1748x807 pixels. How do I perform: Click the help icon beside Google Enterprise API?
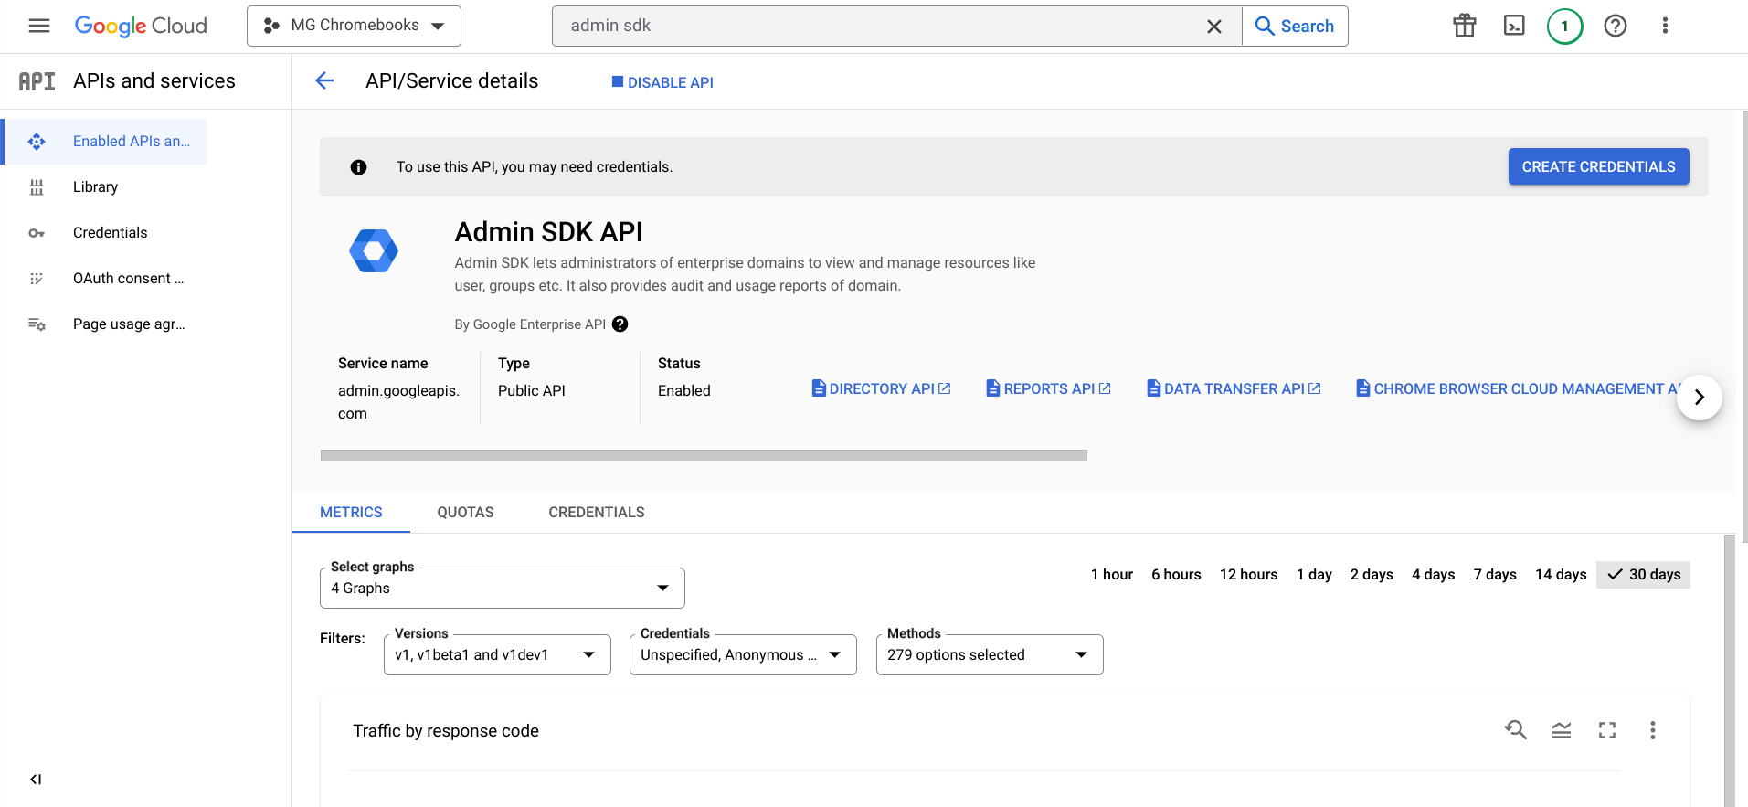(620, 324)
